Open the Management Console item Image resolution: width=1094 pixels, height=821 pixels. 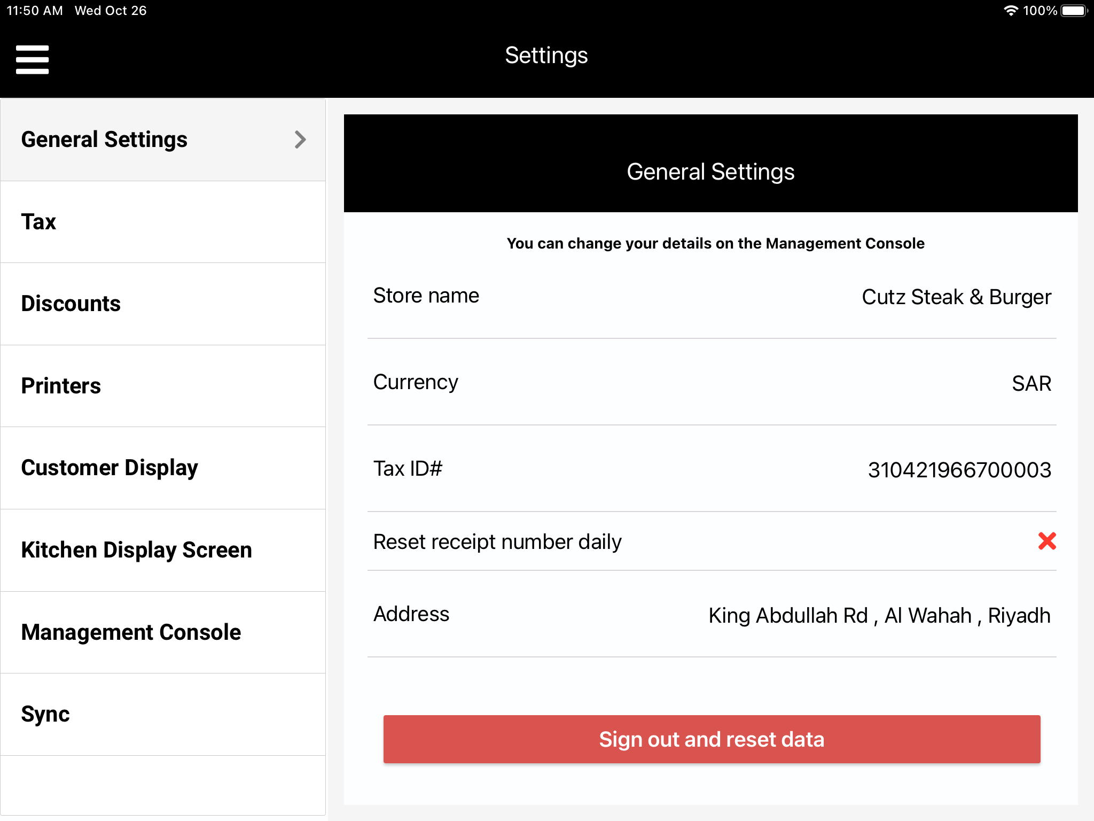163,632
